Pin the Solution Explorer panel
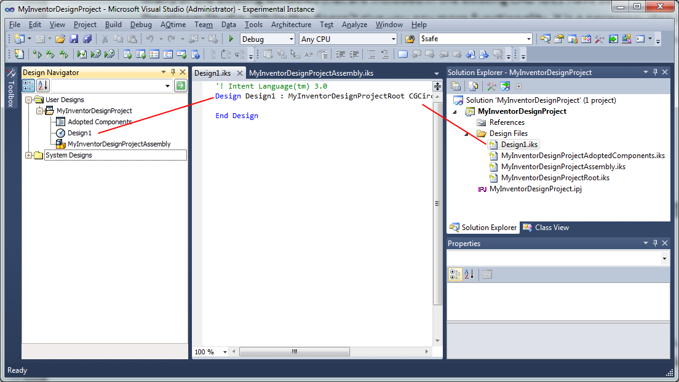This screenshot has height=382, width=679. tap(655, 73)
